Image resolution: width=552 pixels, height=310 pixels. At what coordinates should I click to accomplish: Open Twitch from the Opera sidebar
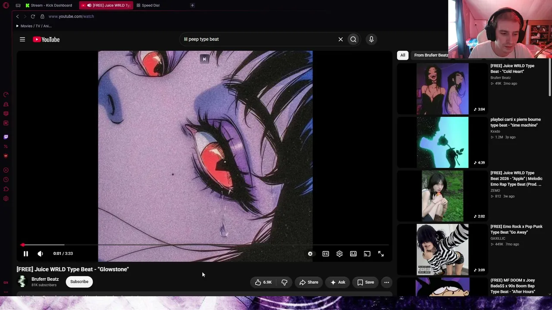pyautogui.click(x=6, y=137)
